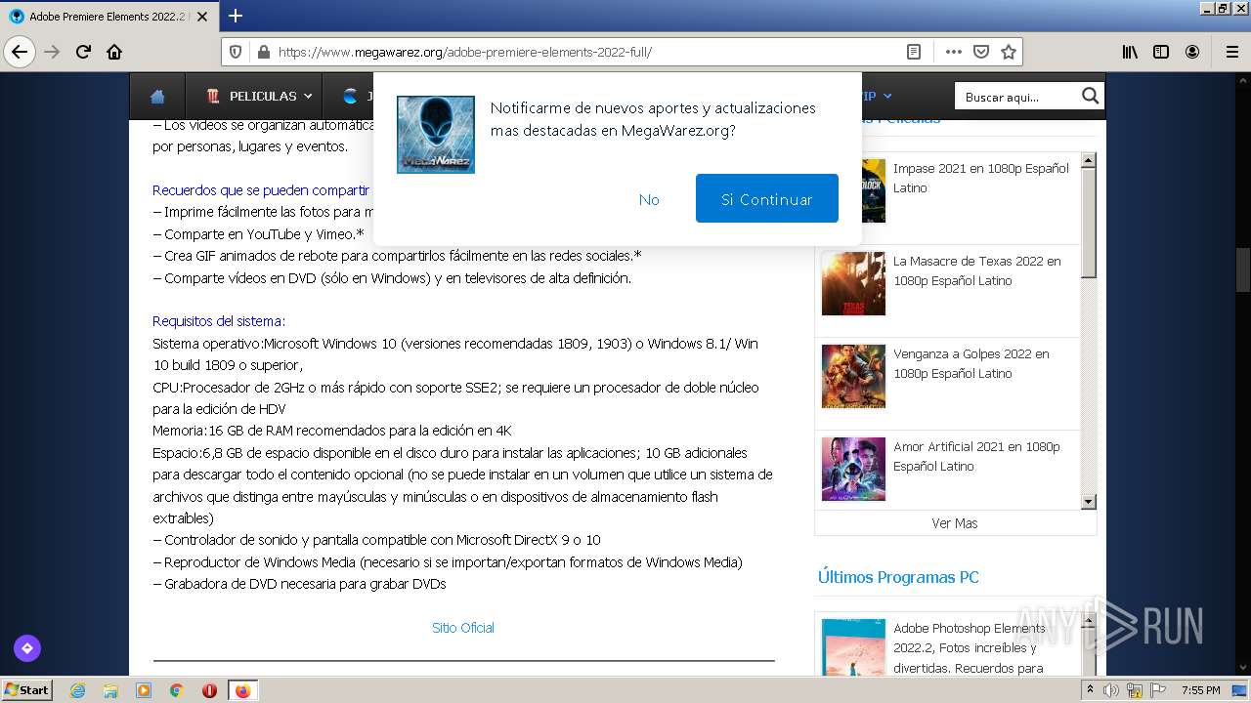This screenshot has width=1251, height=703.
Task: Open the PELICULAS menu
Action: 259,96
